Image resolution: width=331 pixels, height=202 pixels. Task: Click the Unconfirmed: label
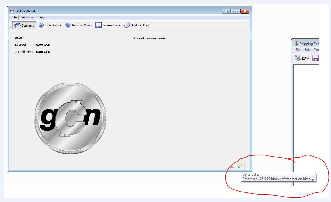point(23,52)
